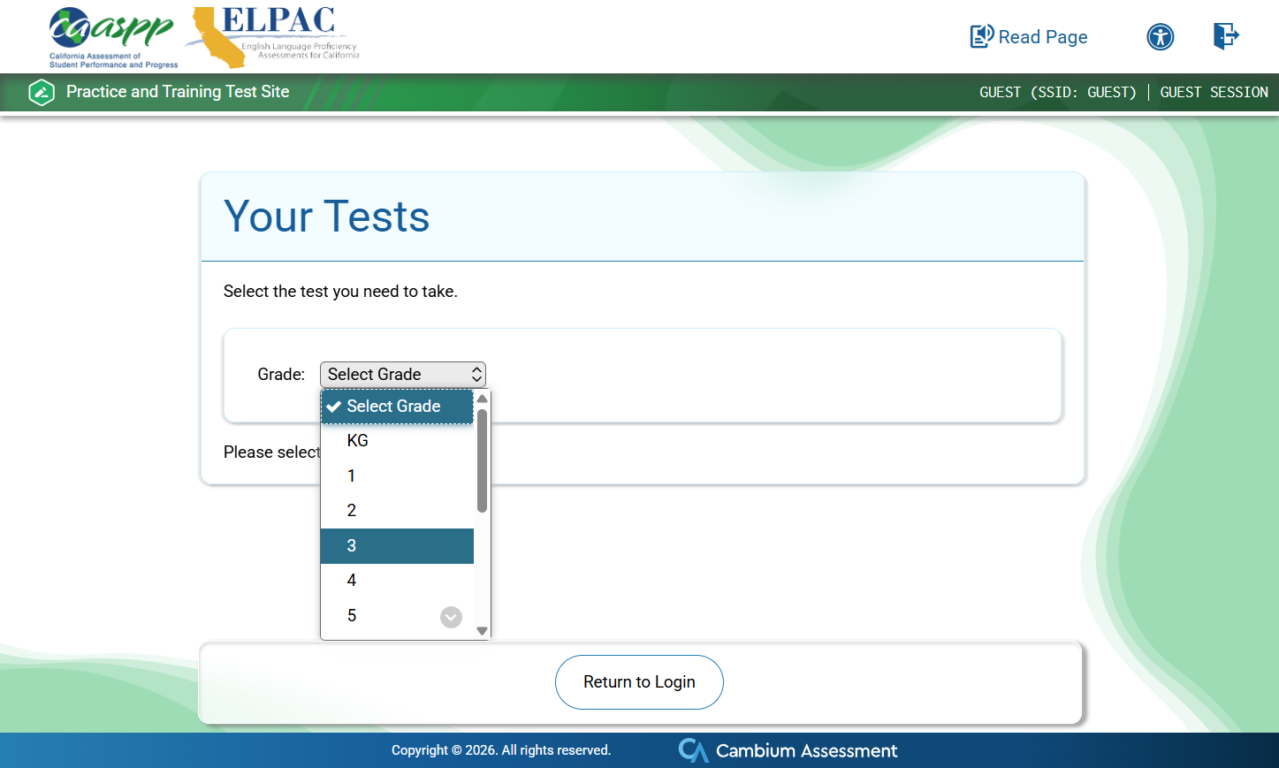Click the list scroll-up arrow
Viewport: 1279px width, 768px height.
(482, 399)
